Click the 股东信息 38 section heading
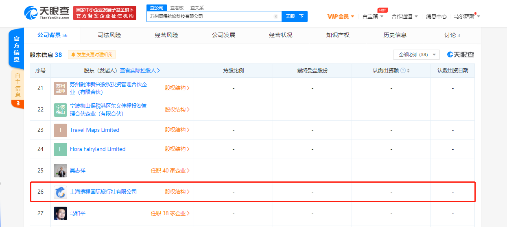Viewport: 507px width, 227px height. (46, 55)
